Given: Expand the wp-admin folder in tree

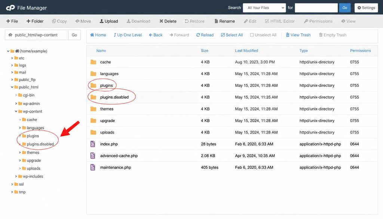Looking at the screenshot, I should tap(16, 104).
